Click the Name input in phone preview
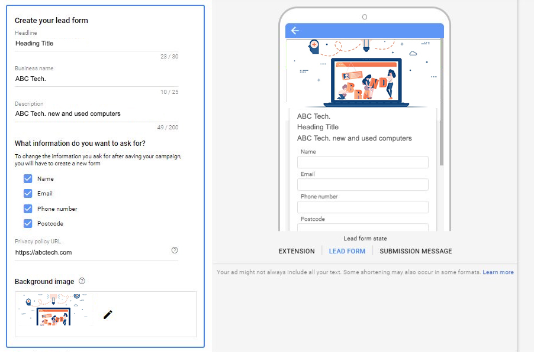Image resolution: width=534 pixels, height=352 pixels. 363,162
